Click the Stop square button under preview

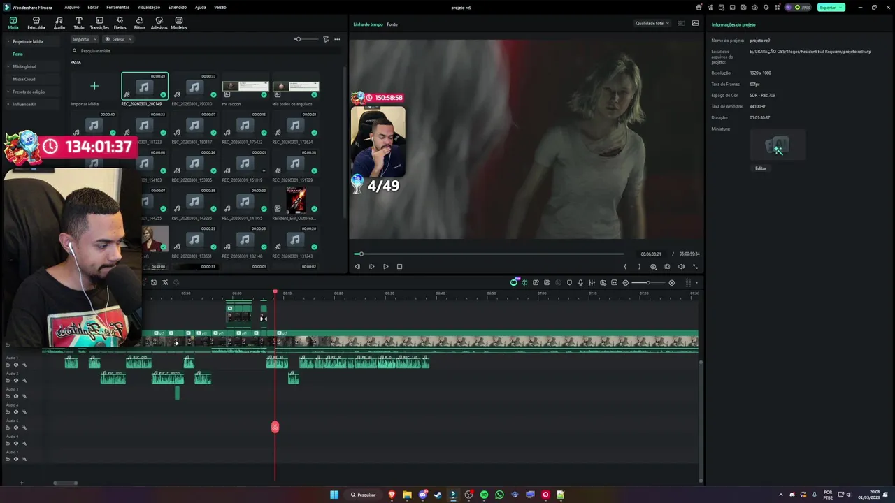point(399,266)
